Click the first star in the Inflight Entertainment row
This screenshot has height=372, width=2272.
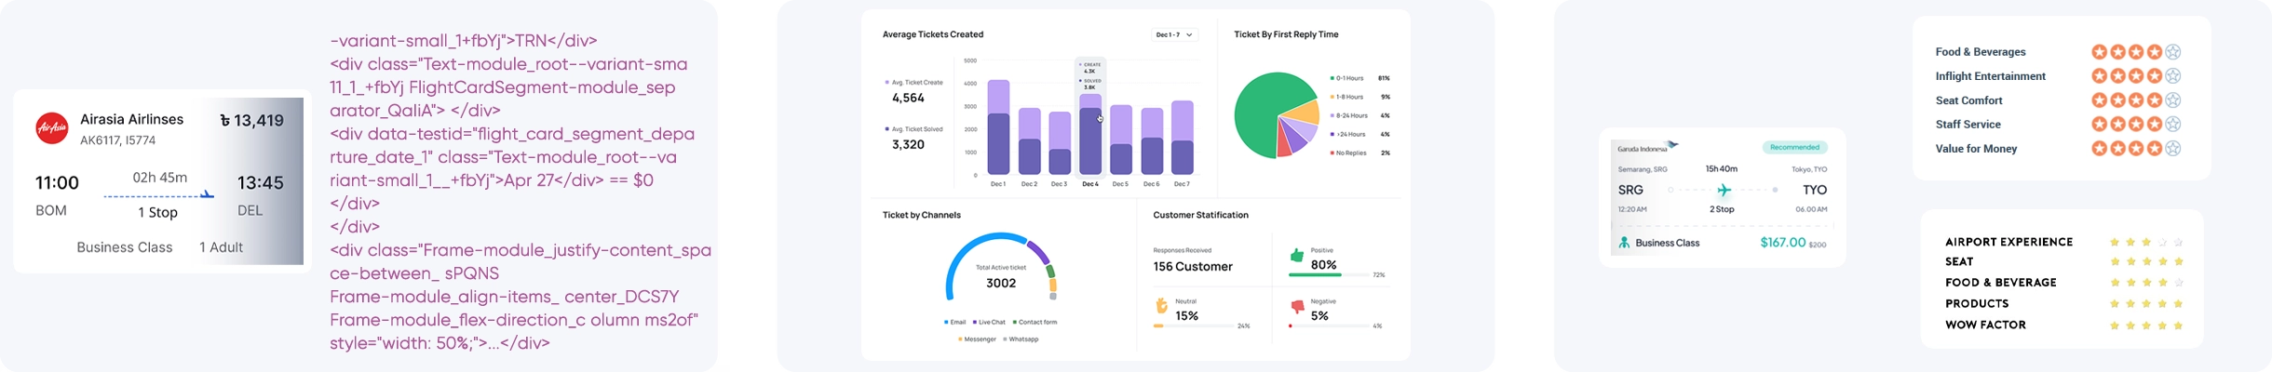(2099, 76)
